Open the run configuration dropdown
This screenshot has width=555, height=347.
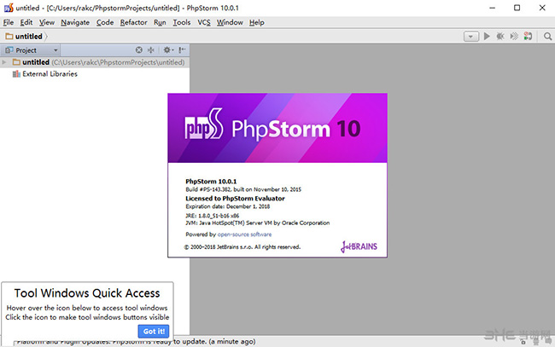[471, 37]
